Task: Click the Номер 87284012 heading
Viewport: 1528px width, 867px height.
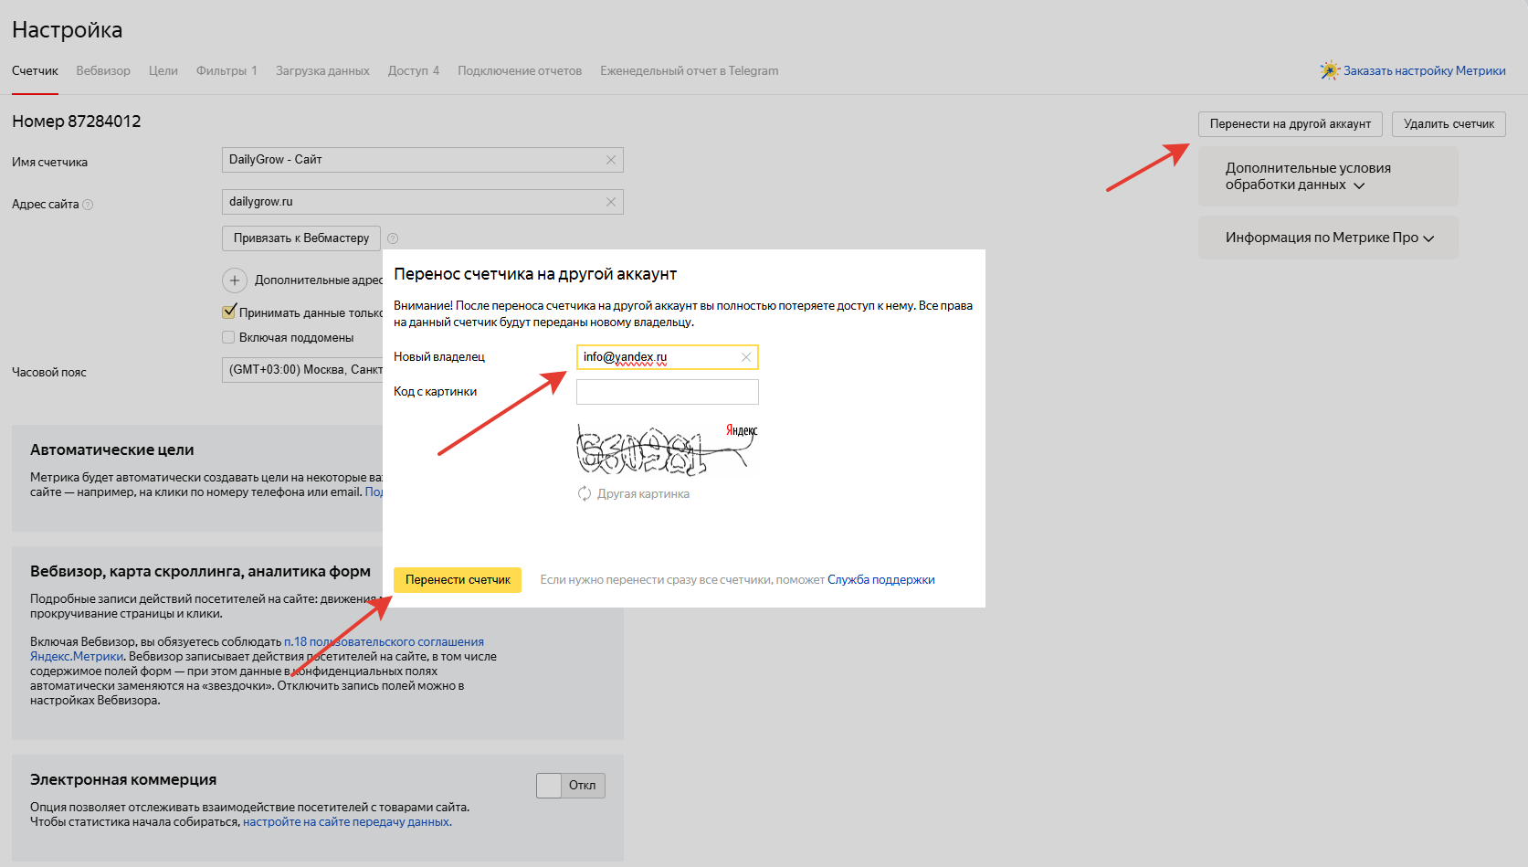Action: [x=77, y=122]
